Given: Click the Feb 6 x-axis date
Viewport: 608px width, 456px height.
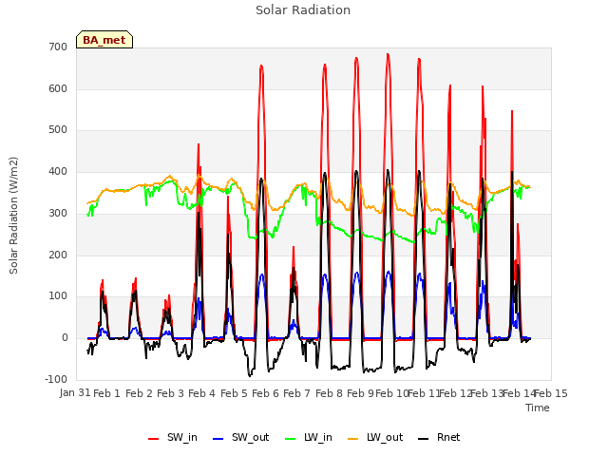Looking at the screenshot, I should 265,393.
